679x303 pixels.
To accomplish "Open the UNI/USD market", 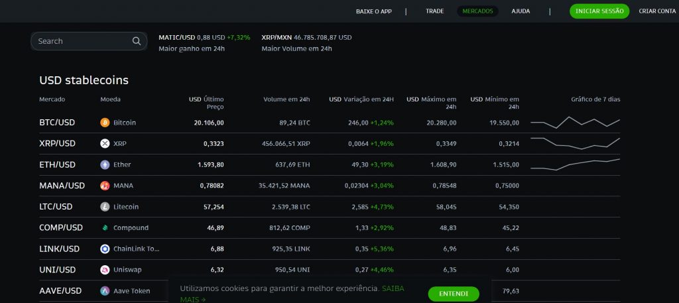I will click(x=58, y=270).
